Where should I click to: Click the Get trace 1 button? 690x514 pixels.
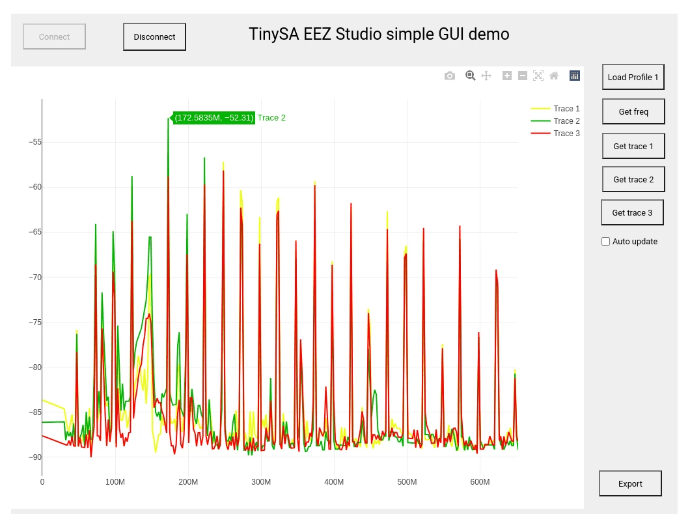633,146
